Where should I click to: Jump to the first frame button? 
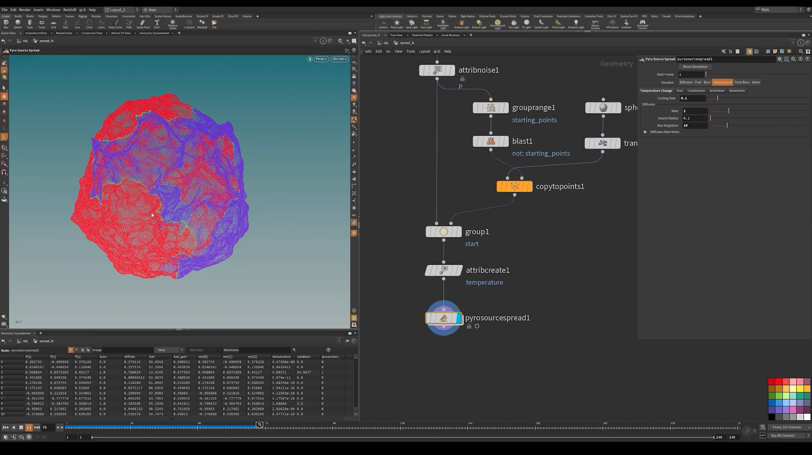(x=6, y=427)
